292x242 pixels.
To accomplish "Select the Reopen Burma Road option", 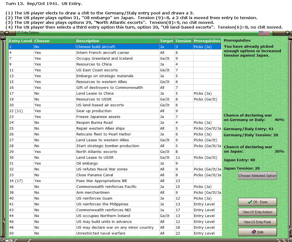I will pyautogui.click(x=115, y=123).
